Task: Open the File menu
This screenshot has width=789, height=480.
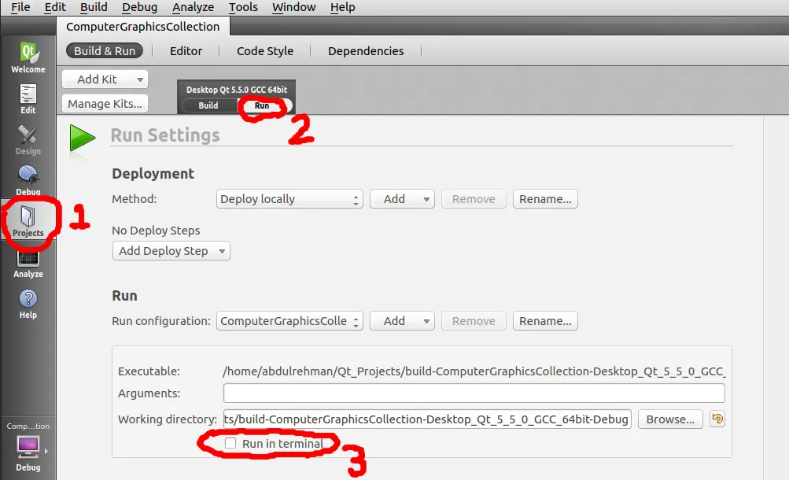Action: [x=20, y=7]
